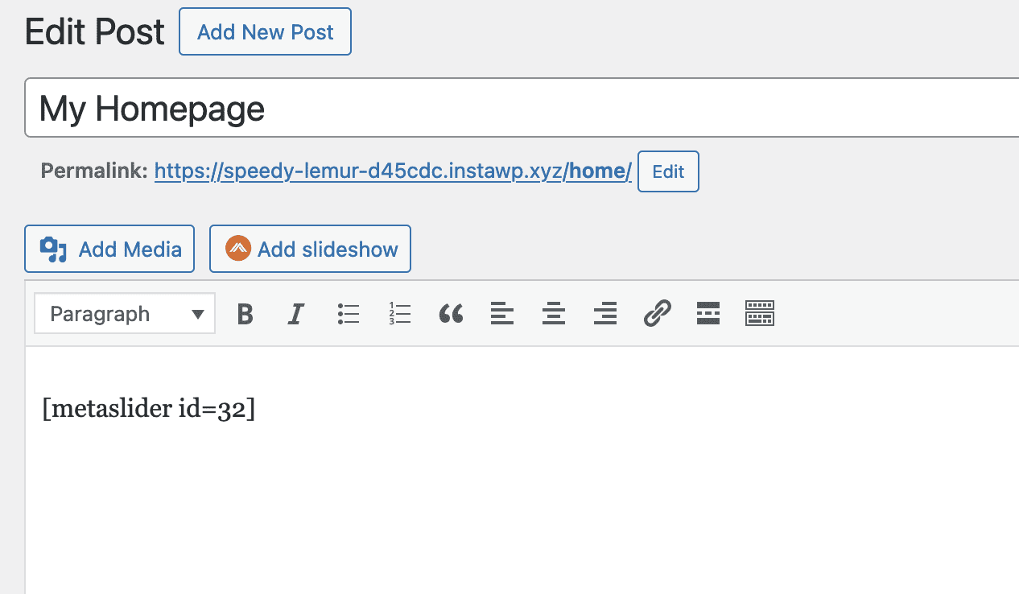Insert a bulleted list

[349, 314]
